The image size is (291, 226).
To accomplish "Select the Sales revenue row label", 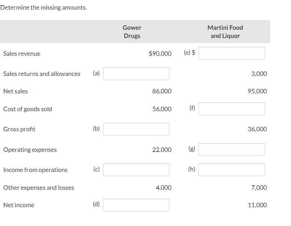I will click(22, 53).
